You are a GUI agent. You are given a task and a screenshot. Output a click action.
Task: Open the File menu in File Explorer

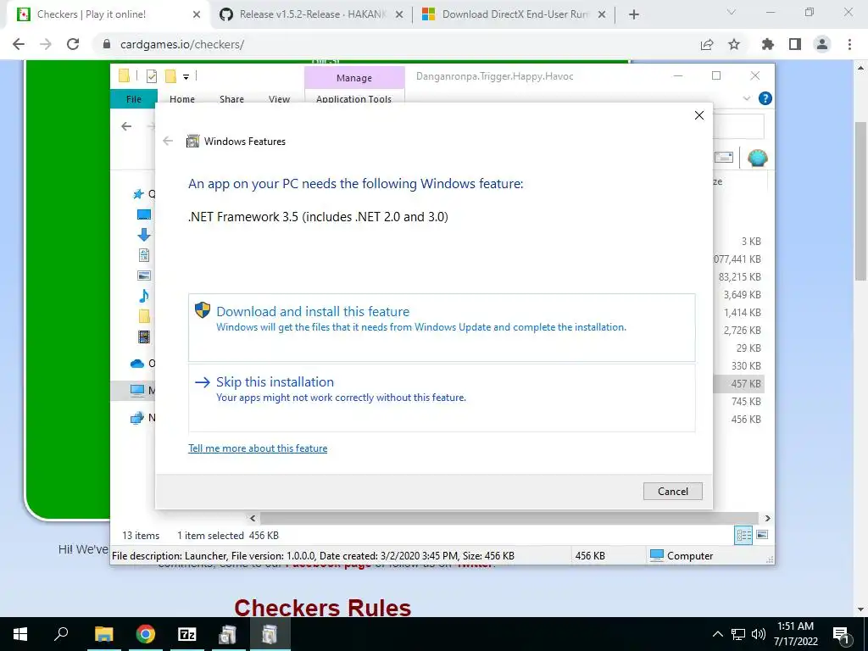(x=133, y=99)
